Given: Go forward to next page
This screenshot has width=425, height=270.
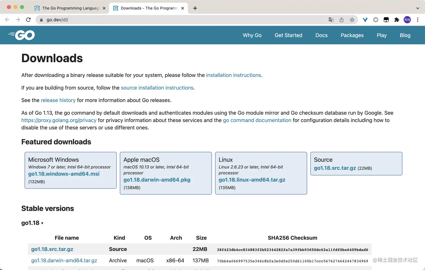Looking at the screenshot, I should point(18,20).
